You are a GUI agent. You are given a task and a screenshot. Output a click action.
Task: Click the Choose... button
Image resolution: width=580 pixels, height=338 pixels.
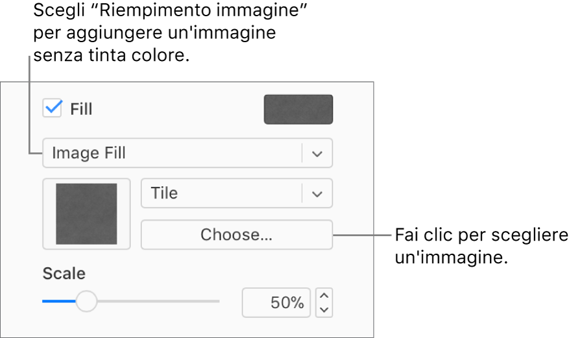237,235
